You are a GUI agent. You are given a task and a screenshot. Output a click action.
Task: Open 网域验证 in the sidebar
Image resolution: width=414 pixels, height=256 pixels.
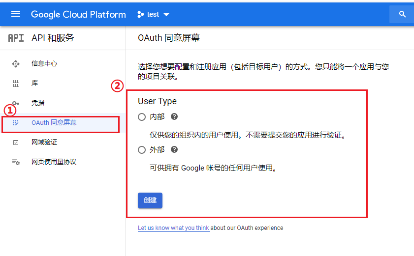tap(44, 142)
